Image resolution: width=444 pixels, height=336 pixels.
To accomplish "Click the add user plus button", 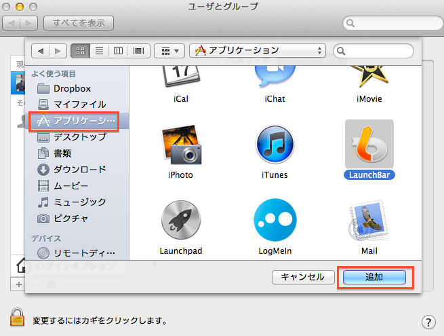I will [x=19, y=284].
